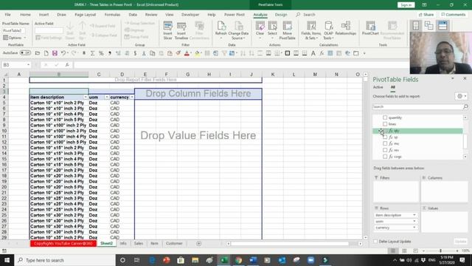Open item description dropdown in Rows area
This screenshot has width=472, height=266.
pyautogui.click(x=414, y=215)
